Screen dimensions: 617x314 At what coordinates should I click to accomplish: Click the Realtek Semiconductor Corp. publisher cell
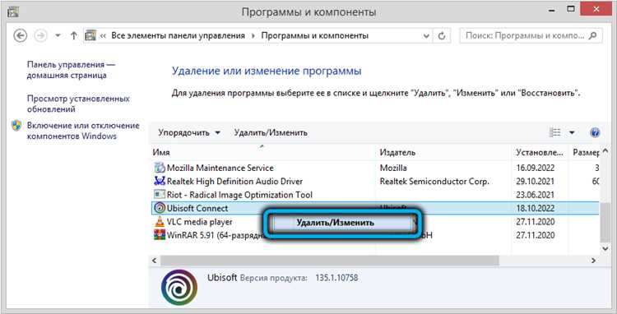pyautogui.click(x=434, y=182)
